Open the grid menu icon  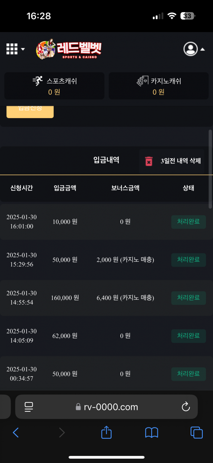[x=12, y=49]
